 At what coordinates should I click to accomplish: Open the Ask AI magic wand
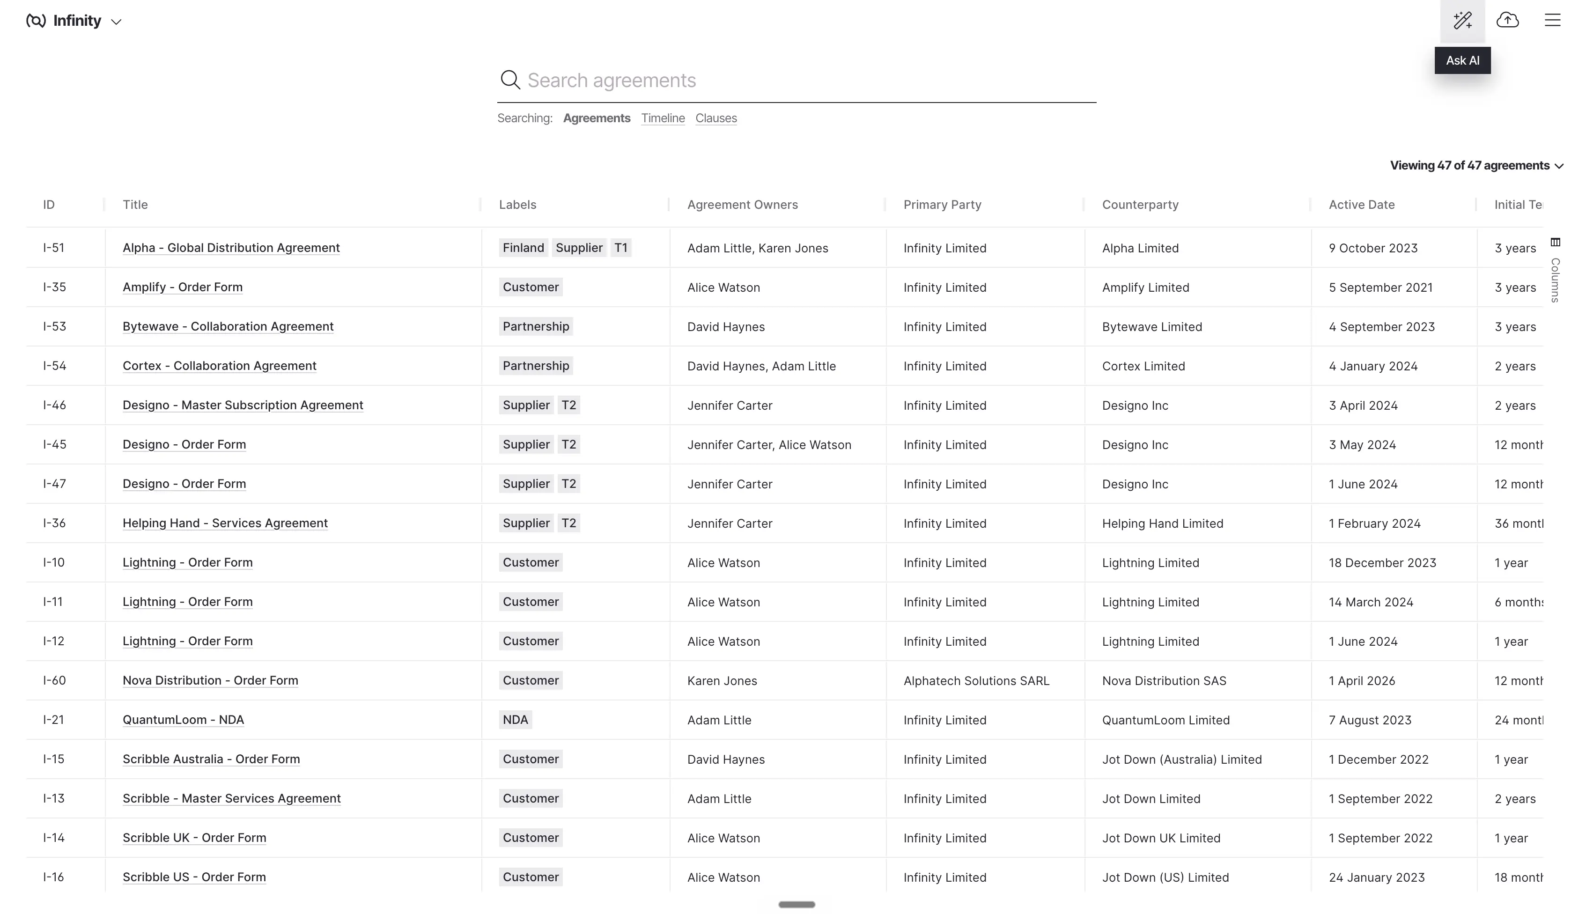[x=1462, y=21]
